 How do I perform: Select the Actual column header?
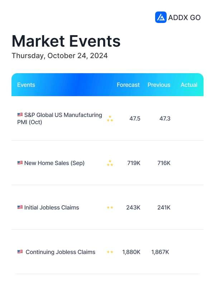tap(189, 85)
